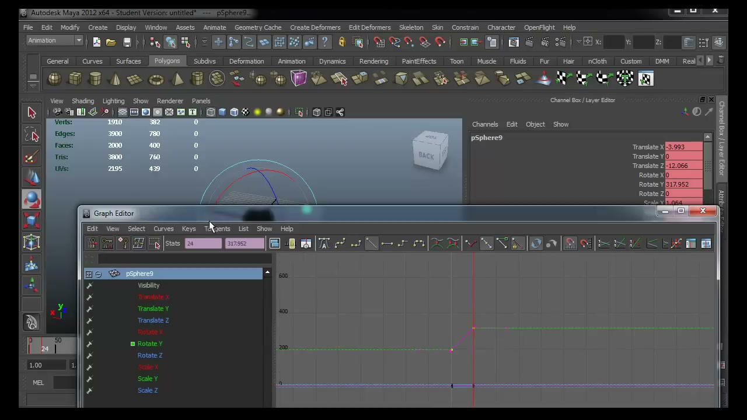Click the Translate X value field in Channel Box
The width and height of the screenshot is (747, 420).
pos(683,147)
